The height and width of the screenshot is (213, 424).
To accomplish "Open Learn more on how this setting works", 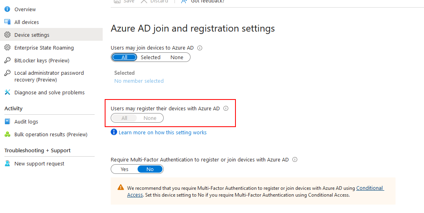I will (x=162, y=133).
